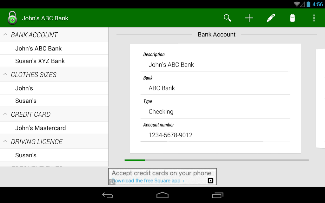Tap the battery status icon

tap(308, 4)
